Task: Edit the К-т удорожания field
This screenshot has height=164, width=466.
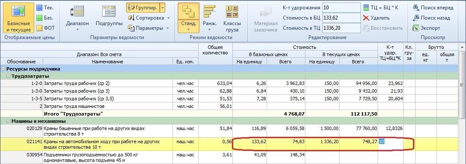Action: [341, 8]
